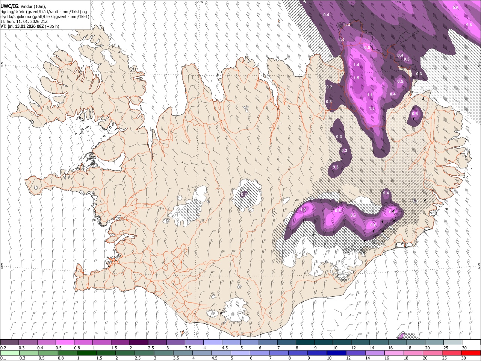Click the '30' label in the lower legend row
This screenshot has height=361, width=481.
(x=464, y=358)
